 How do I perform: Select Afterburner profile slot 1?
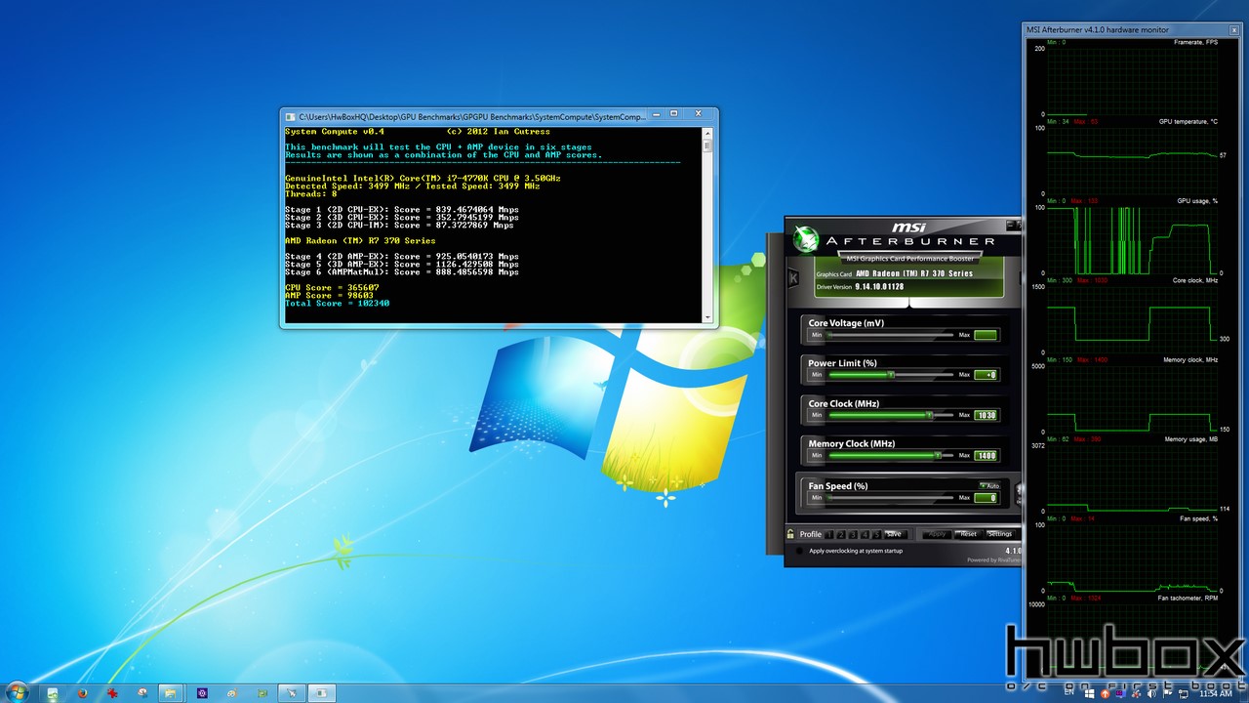click(x=829, y=534)
